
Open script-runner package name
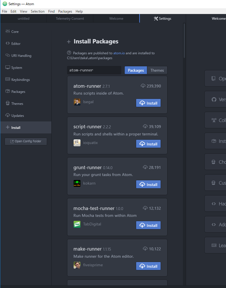tap(88, 127)
